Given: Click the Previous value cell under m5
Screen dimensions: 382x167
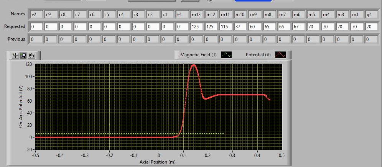Looking at the screenshot, I should pyautogui.click(x=314, y=39).
